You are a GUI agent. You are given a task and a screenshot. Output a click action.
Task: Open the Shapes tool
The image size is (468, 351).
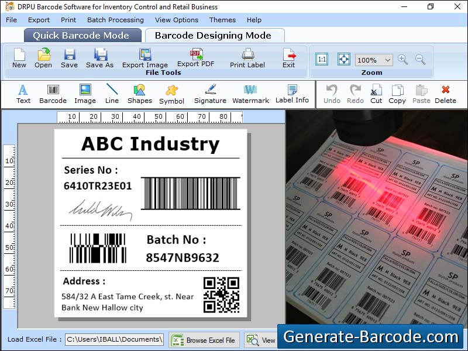(139, 94)
